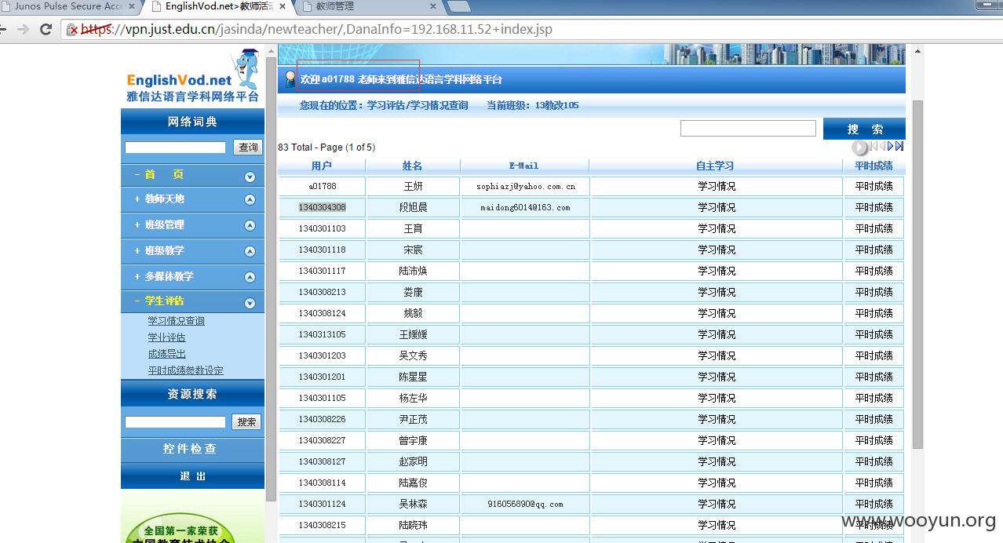Expand the 班级管理 menu arrow
1003x543 pixels.
point(250,226)
